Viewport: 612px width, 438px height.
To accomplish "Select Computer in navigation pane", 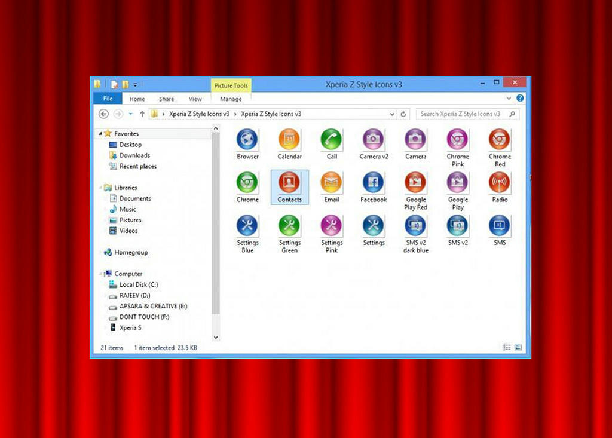I will point(128,274).
